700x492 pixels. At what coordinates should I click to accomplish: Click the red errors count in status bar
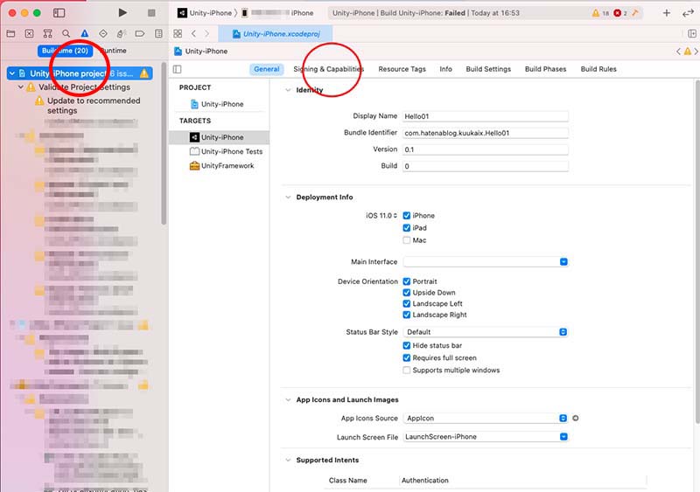(x=620, y=13)
